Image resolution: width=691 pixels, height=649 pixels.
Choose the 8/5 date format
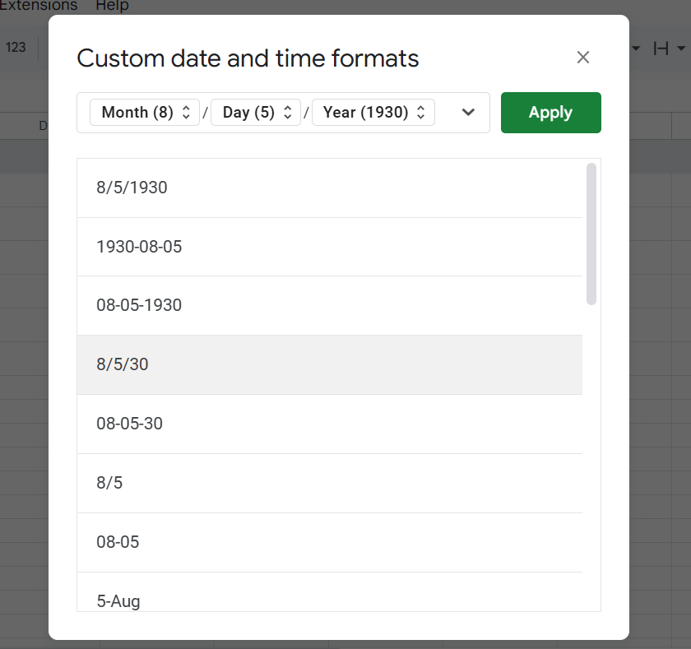330,483
